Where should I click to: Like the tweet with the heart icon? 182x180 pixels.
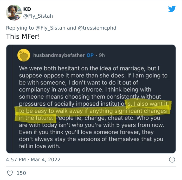[x=10, y=173]
